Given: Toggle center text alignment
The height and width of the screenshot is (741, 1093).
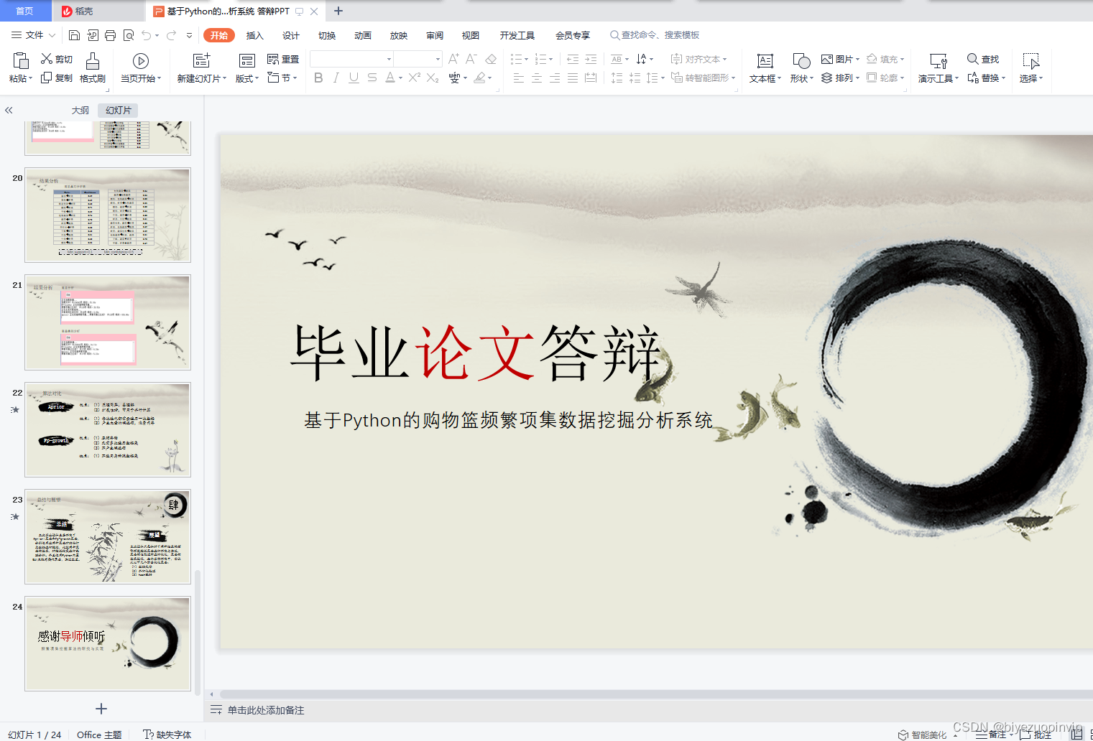Looking at the screenshot, I should coord(537,78).
